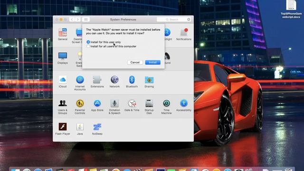The image size is (304, 171).
Task: Open Java preferences pane
Action: tap(80, 129)
